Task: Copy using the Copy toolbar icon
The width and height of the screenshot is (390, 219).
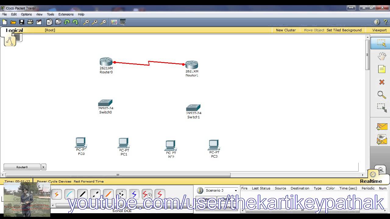Action: [49, 22]
